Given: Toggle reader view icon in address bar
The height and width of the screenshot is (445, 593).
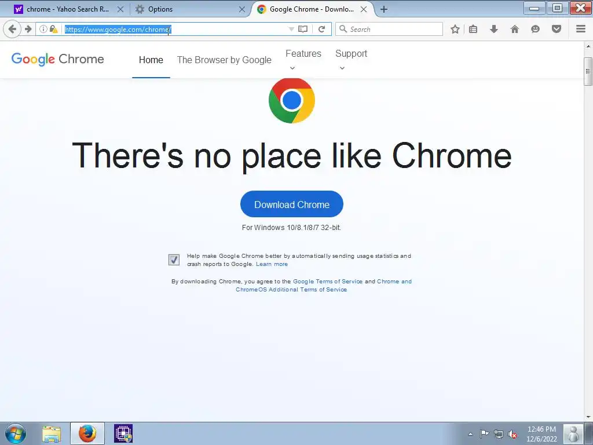Looking at the screenshot, I should point(303,29).
